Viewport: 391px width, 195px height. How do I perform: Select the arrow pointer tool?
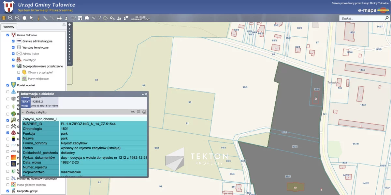[x=32, y=18]
